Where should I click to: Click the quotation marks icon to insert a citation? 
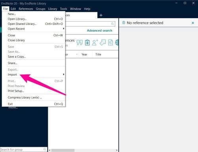tap(80, 43)
